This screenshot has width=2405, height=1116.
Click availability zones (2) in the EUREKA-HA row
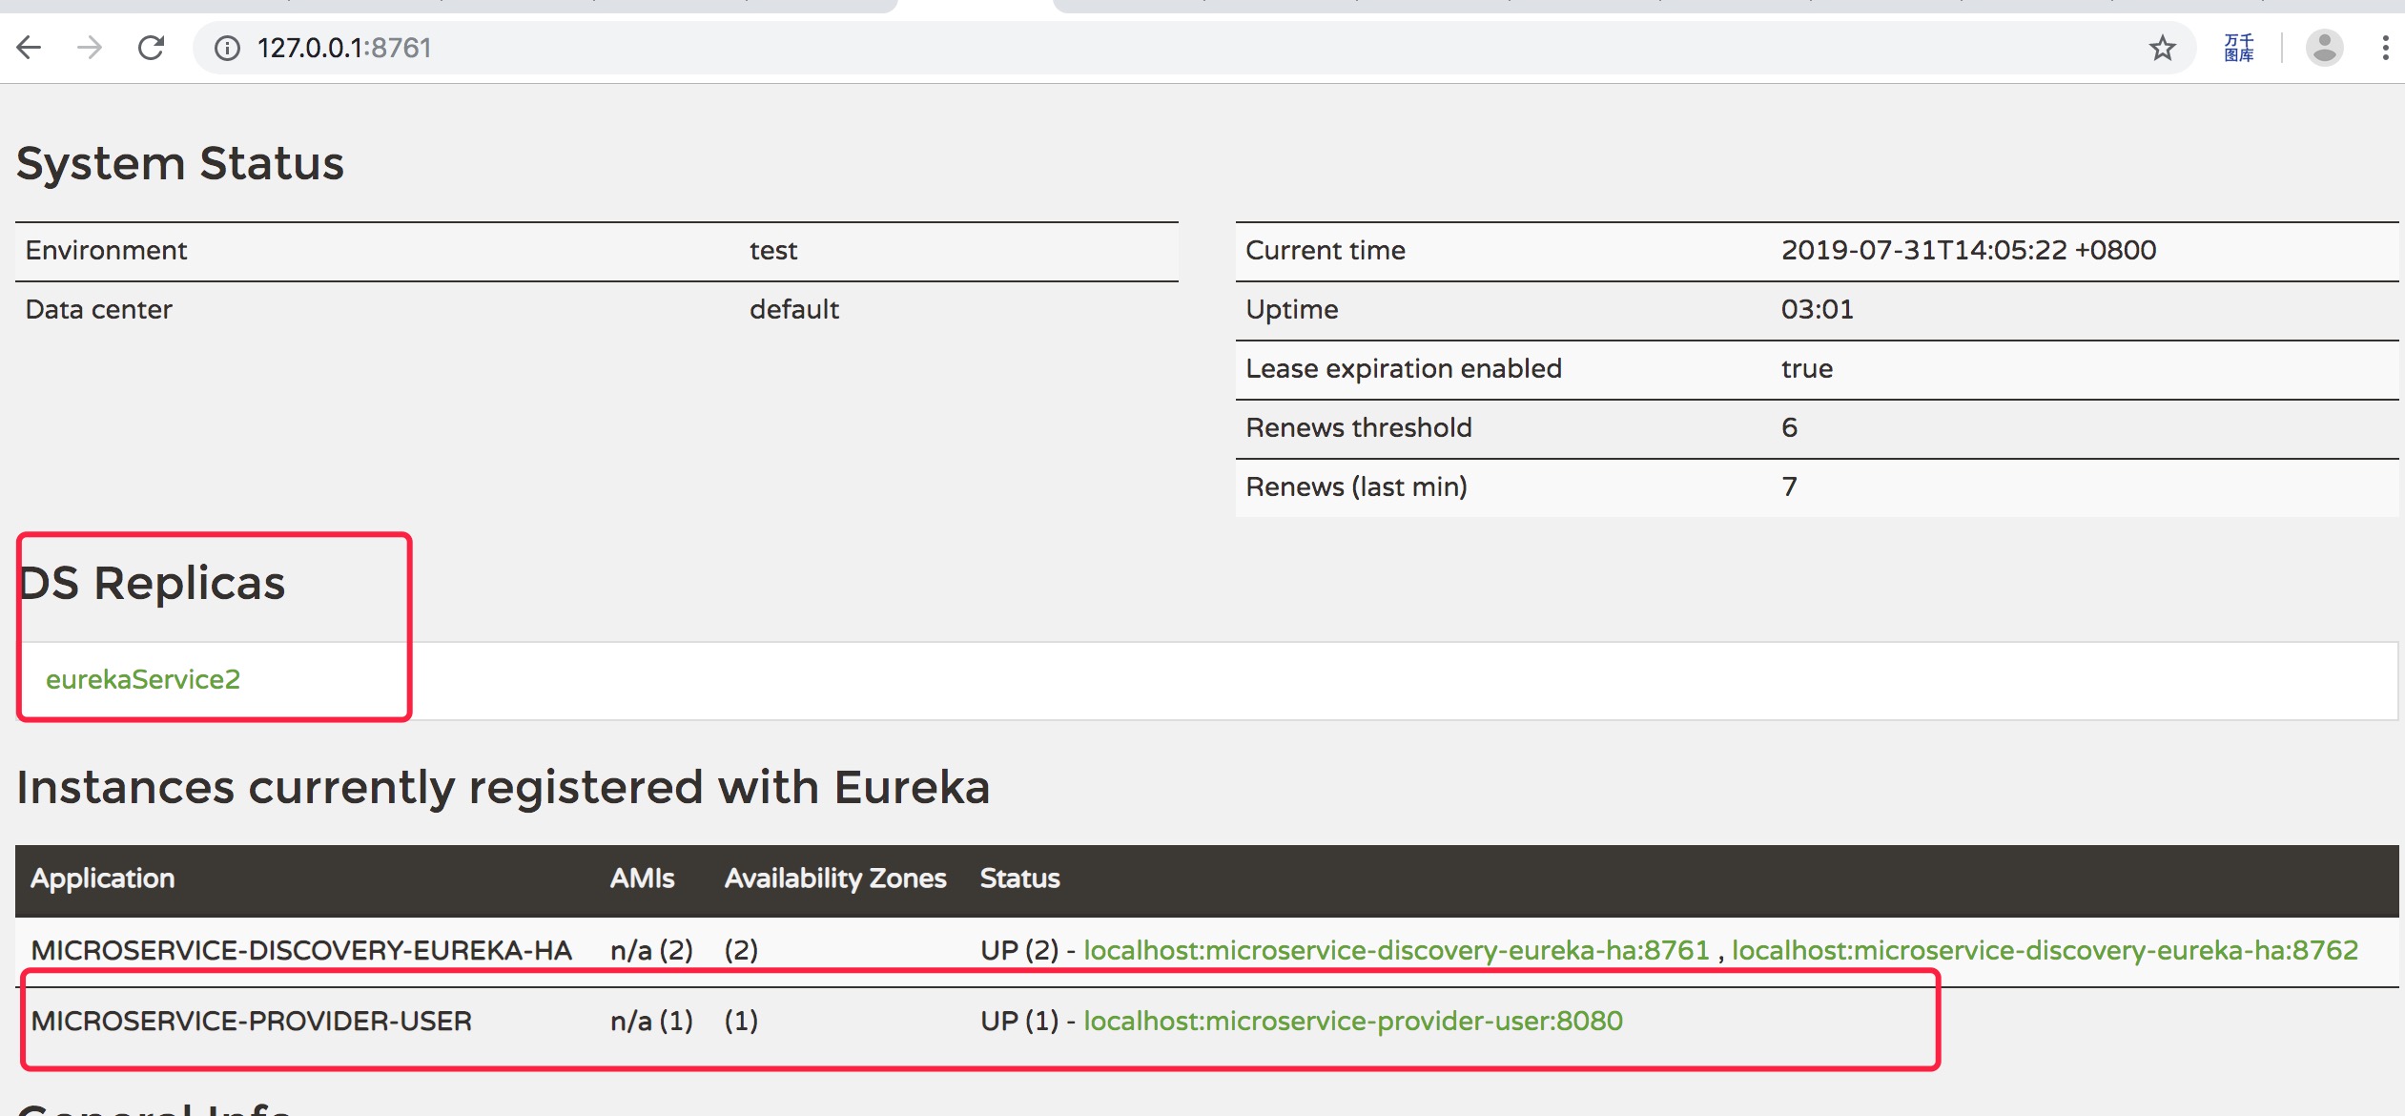tap(741, 950)
